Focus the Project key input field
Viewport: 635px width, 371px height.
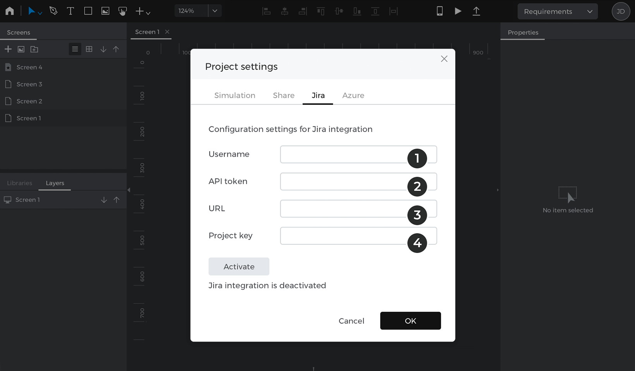(x=359, y=236)
